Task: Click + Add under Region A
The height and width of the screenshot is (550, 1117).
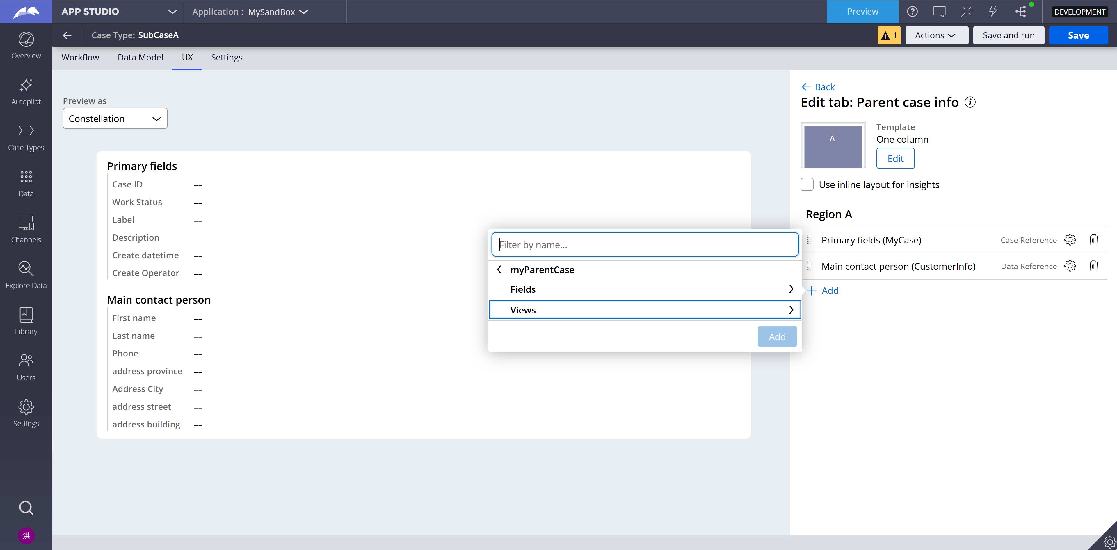Action: (x=823, y=291)
